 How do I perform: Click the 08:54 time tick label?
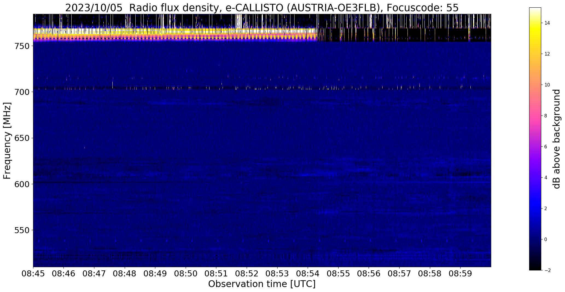tap(308, 274)
